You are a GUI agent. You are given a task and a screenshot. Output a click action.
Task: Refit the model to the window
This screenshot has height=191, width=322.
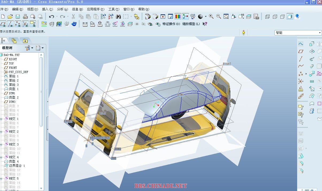(226, 17)
